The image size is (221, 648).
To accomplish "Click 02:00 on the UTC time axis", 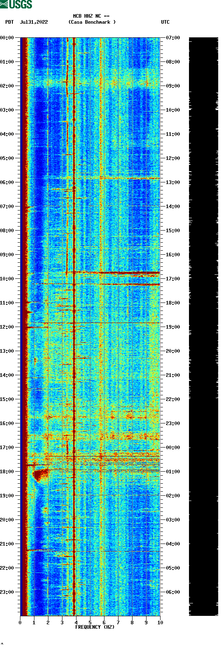I will [173, 496].
